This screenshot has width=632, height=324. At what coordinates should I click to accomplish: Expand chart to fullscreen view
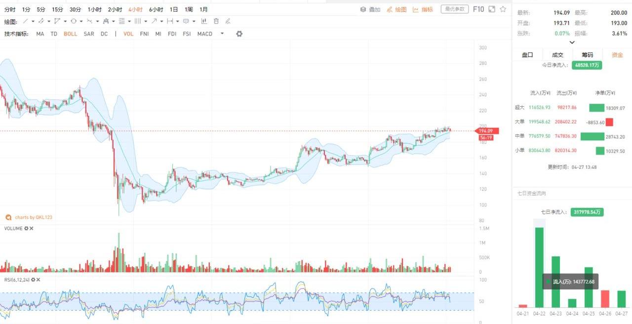492,9
